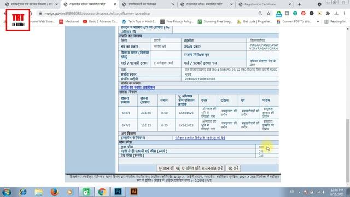The image size is (350, 197).
Task: Click 'भुगतान की गई प्रमाणित प्रति डाउनलोड करें' button
Action: 190,168
